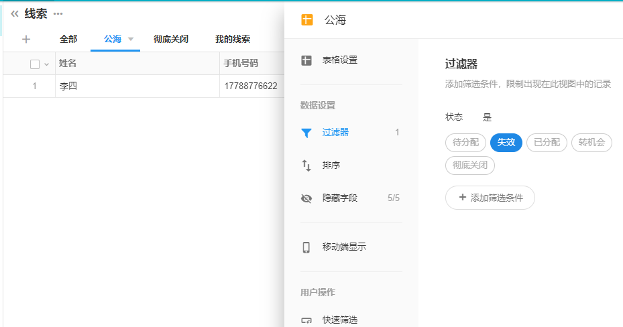Screen dimensions: 623x327
Task: Open the more options ellipsis beside 线索
Action: coord(58,14)
